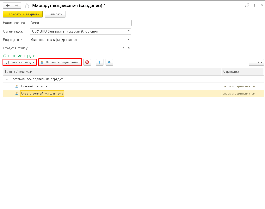Open the three-dot options menu
This screenshot has width=265, height=209.
[x=255, y=5]
